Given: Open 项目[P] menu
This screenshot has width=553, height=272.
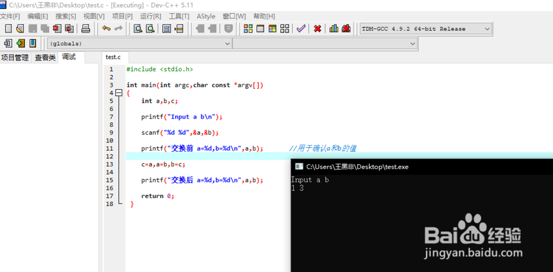Looking at the screenshot, I should coord(122,16).
